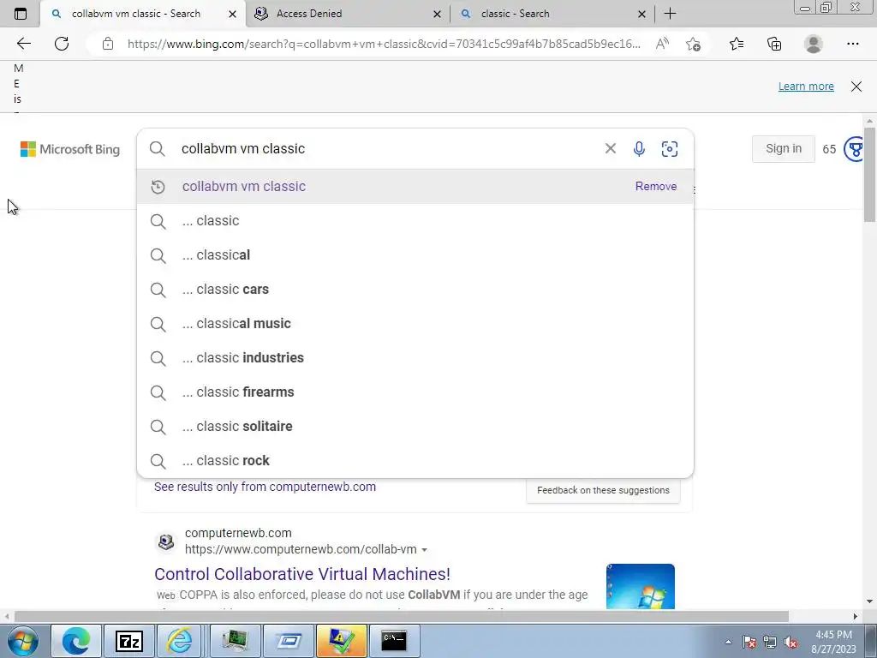The height and width of the screenshot is (658, 877).
Task: Open Control Collaborative Virtual Machines! result
Action: tap(302, 574)
